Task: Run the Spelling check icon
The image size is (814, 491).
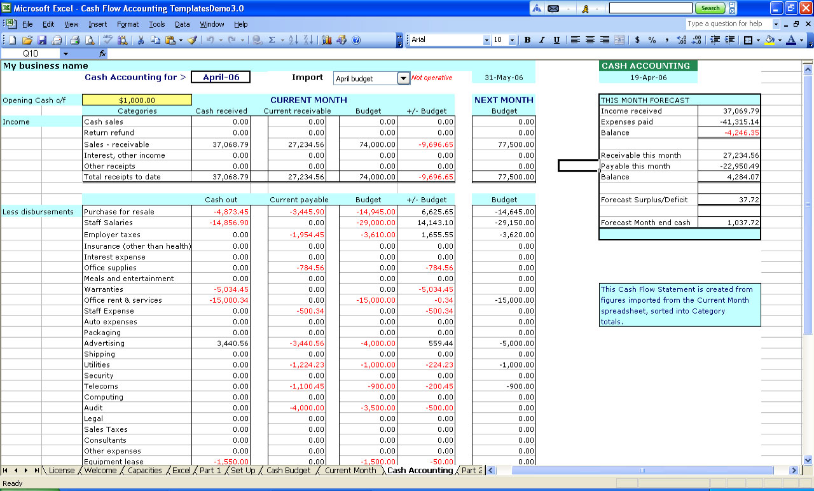Action: coord(106,39)
